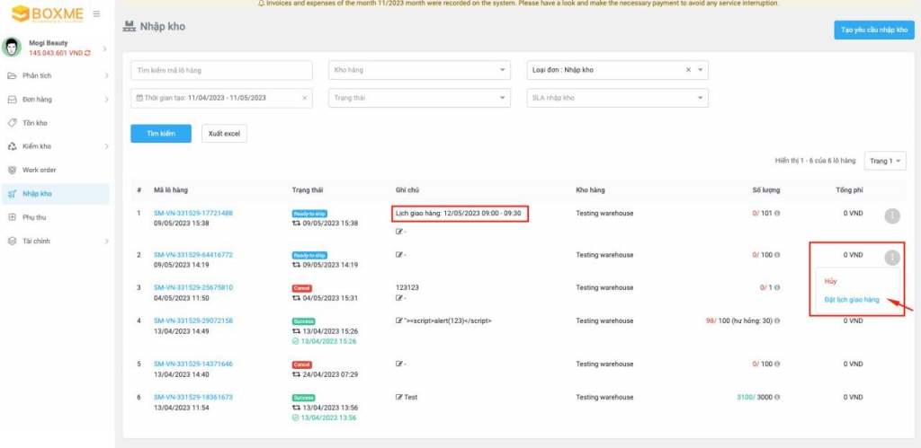
Task: Click the Lịch giao hàng 12/05/2023 note
Action: pyautogui.click(x=458, y=214)
